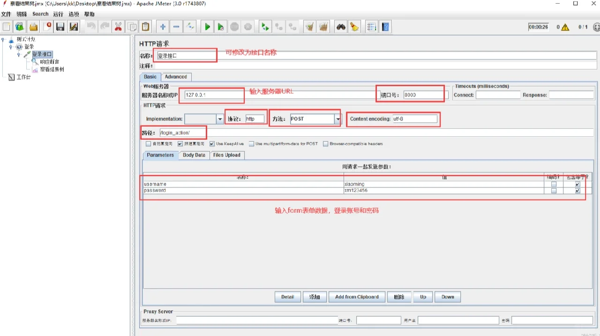Click the Detail button
This screenshot has width=600, height=336.
287,297
